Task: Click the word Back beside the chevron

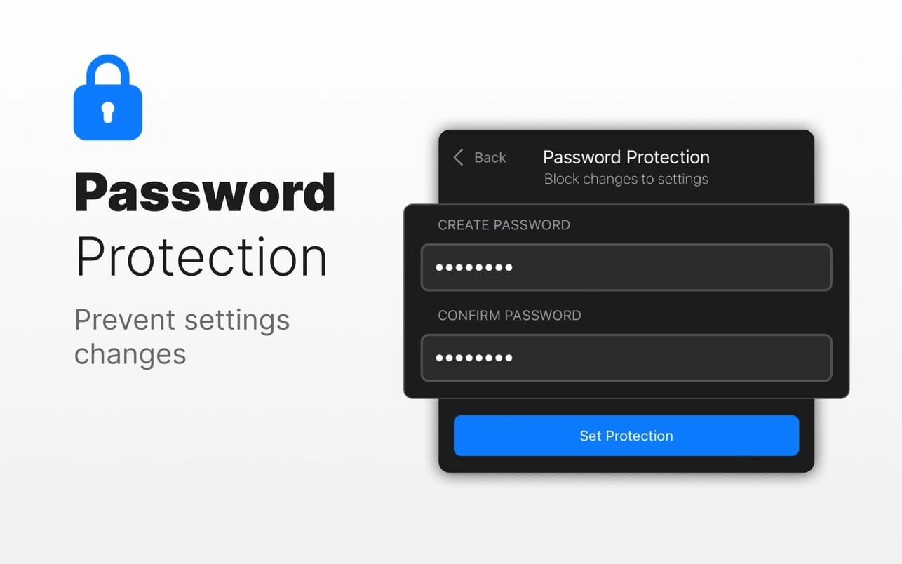Action: pyautogui.click(x=490, y=158)
